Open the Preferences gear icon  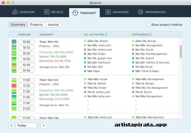(x=140, y=12)
